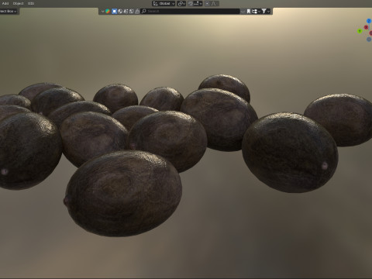The height and width of the screenshot is (279, 372).
Task: Expand the filter options arrow
Action: (x=269, y=12)
